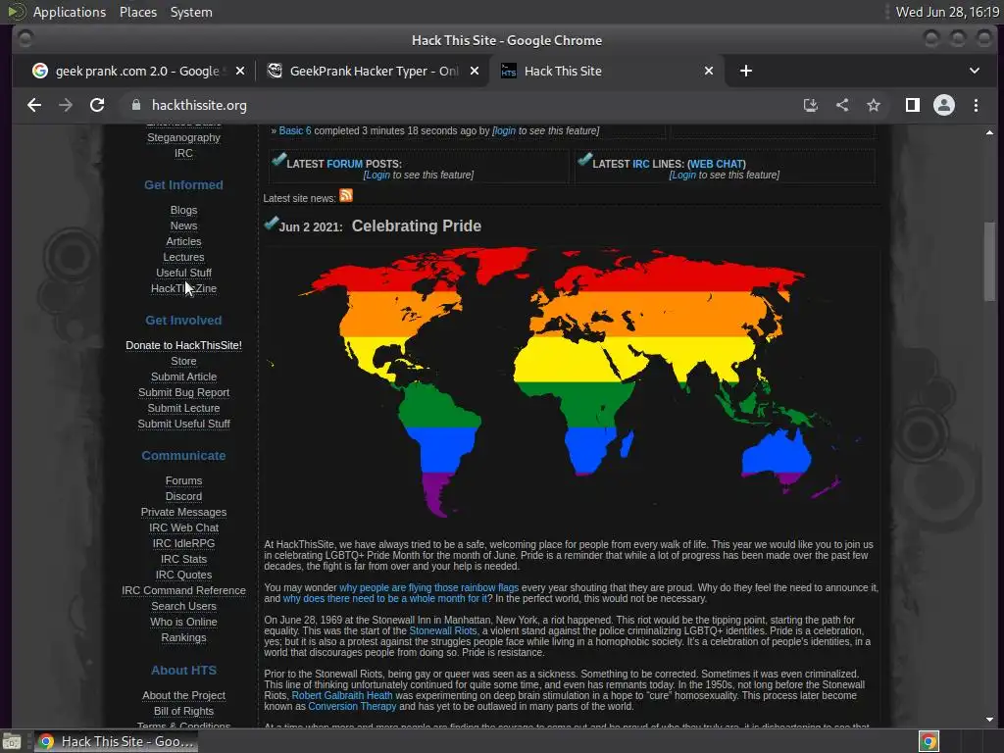Click the install app icon in address bar
This screenshot has height=753, width=1004.
point(811,105)
